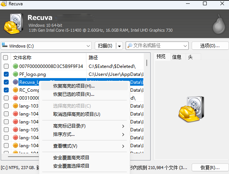Choose 取消选择高亮的项目(U) menu entry
229x174 pixels.
tap(85, 114)
